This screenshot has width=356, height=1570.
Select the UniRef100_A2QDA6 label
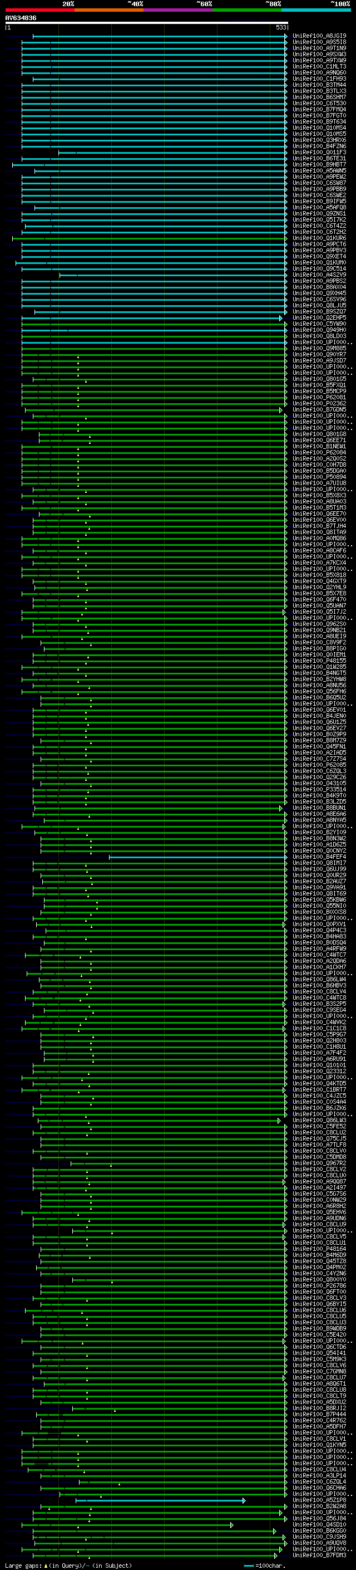pyautogui.click(x=319, y=961)
